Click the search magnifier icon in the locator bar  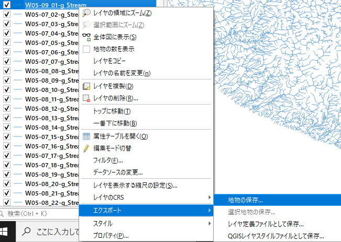coord(3,213)
